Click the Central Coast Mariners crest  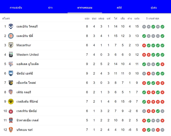click(11, 83)
